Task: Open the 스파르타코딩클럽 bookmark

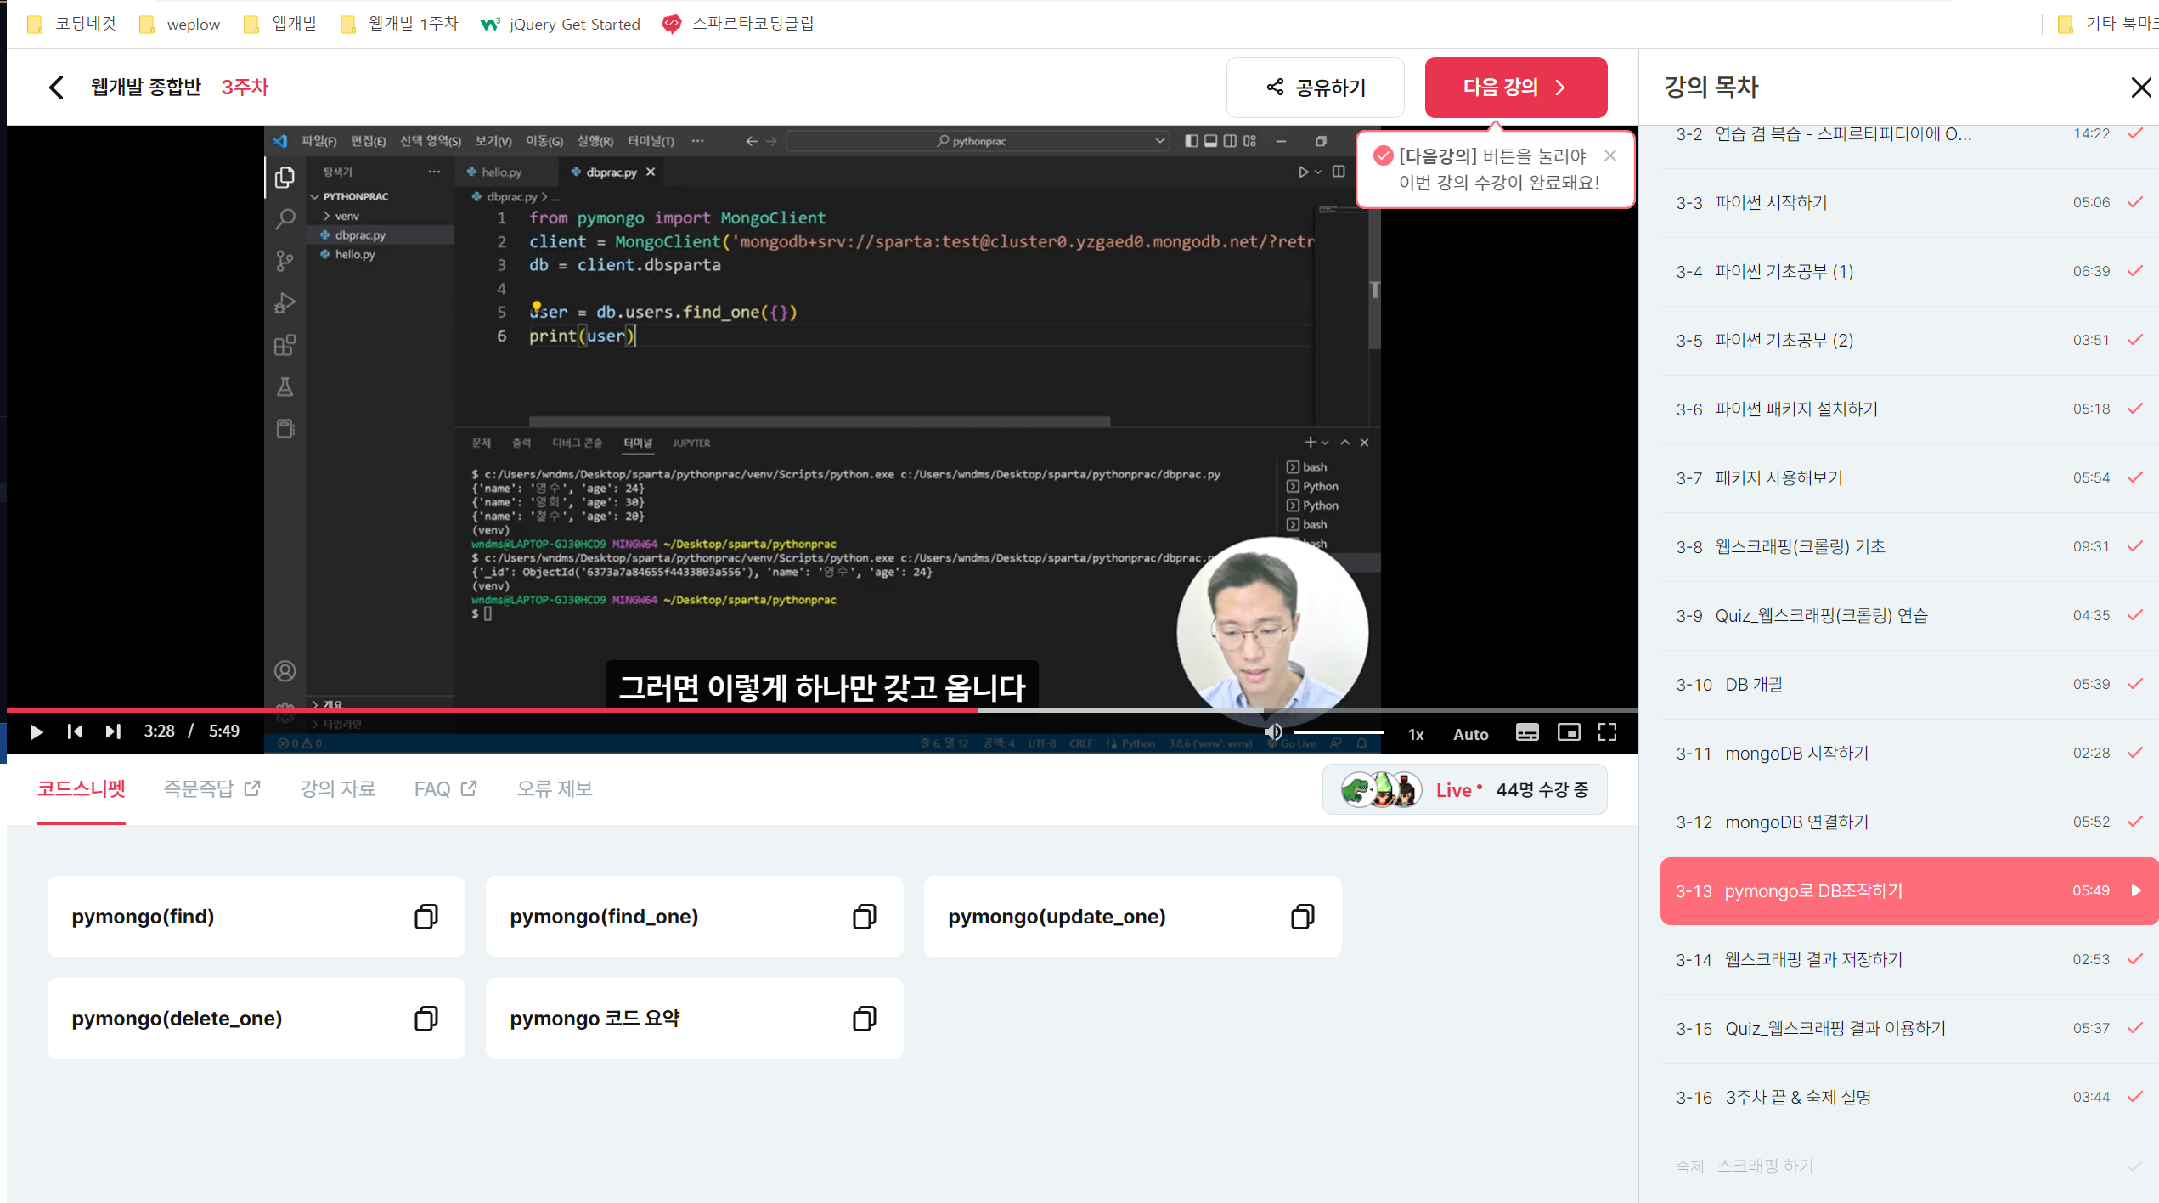Action: click(x=738, y=24)
